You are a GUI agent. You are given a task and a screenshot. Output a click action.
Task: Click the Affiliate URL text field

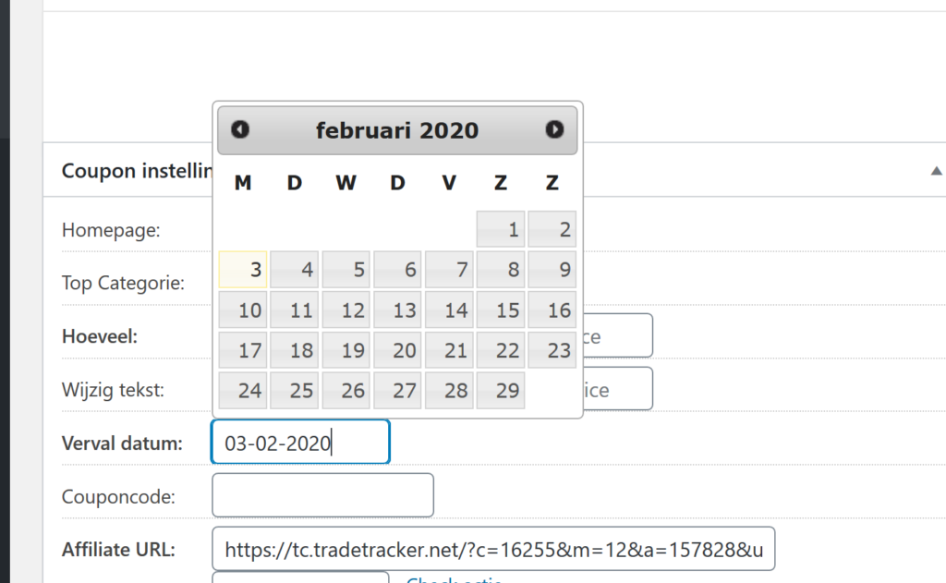pos(493,550)
